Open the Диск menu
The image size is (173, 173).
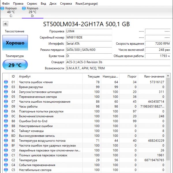53,3
